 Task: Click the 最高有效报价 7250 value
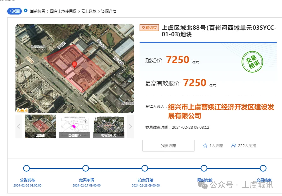coord(195,83)
